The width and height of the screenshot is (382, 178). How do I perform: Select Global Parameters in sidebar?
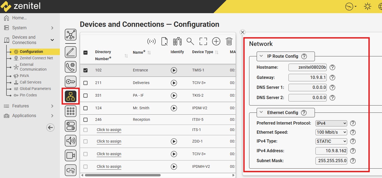(x=35, y=89)
